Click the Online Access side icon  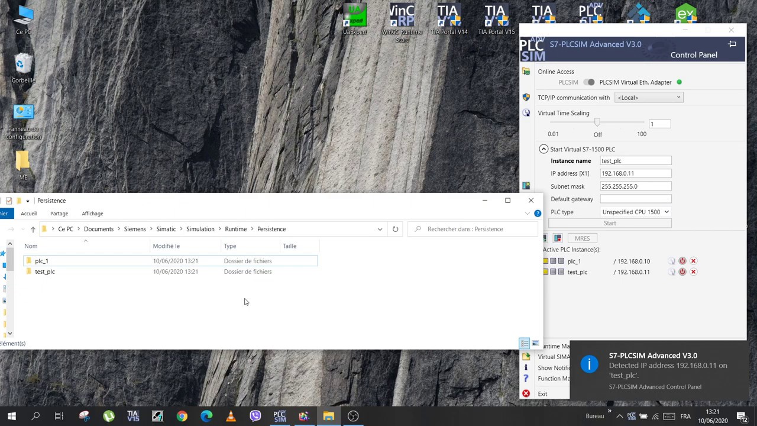pos(526,72)
